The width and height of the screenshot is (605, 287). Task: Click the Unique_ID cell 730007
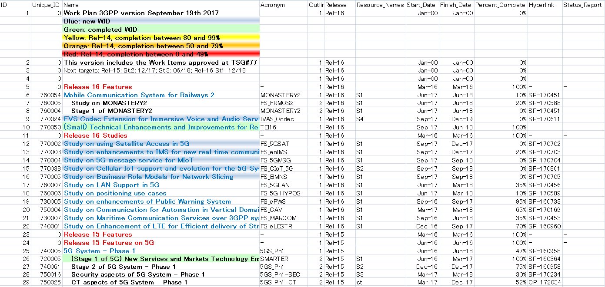[47, 218]
